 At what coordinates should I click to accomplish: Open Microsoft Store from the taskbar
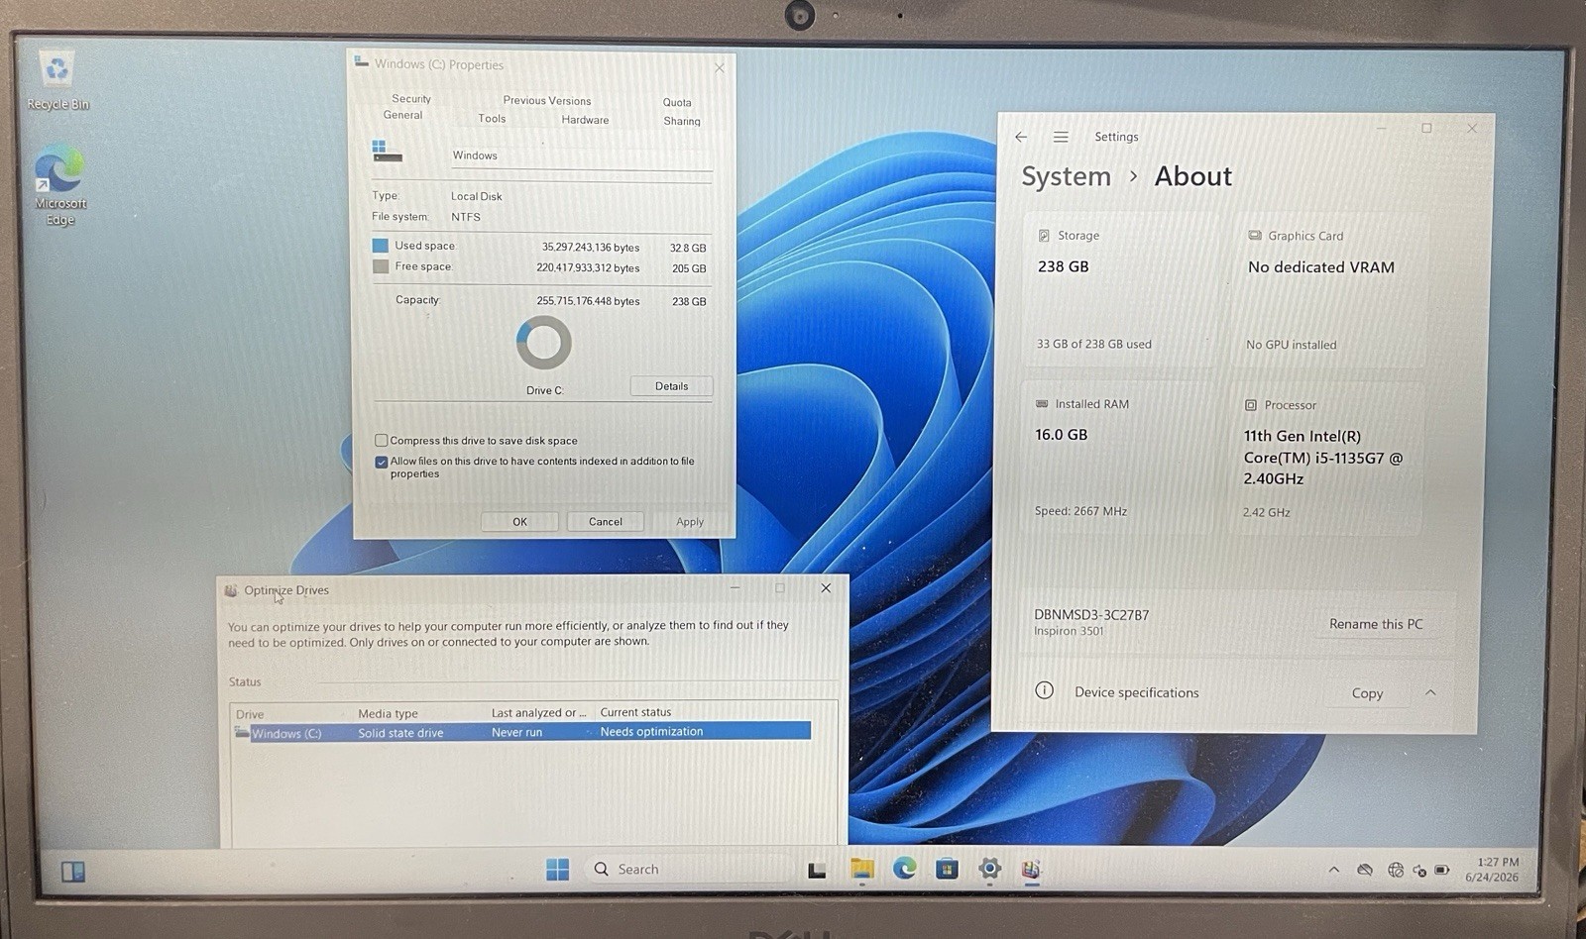[x=947, y=869]
